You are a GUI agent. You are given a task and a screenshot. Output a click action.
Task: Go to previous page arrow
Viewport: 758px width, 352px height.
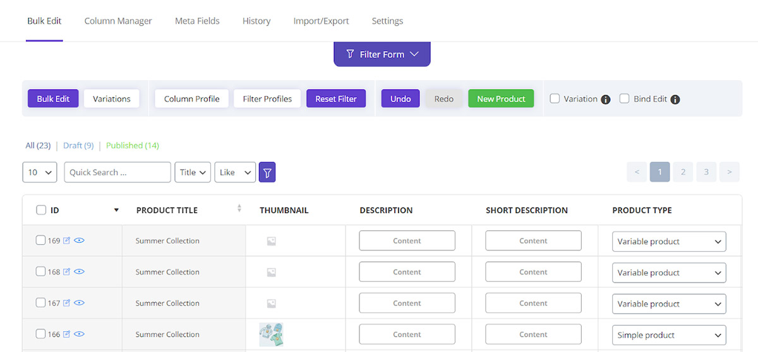pyautogui.click(x=637, y=172)
